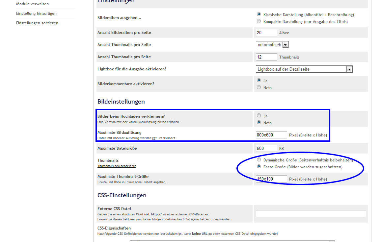
Task: Choose Kompakte Darstellung for album output
Action: (259, 21)
